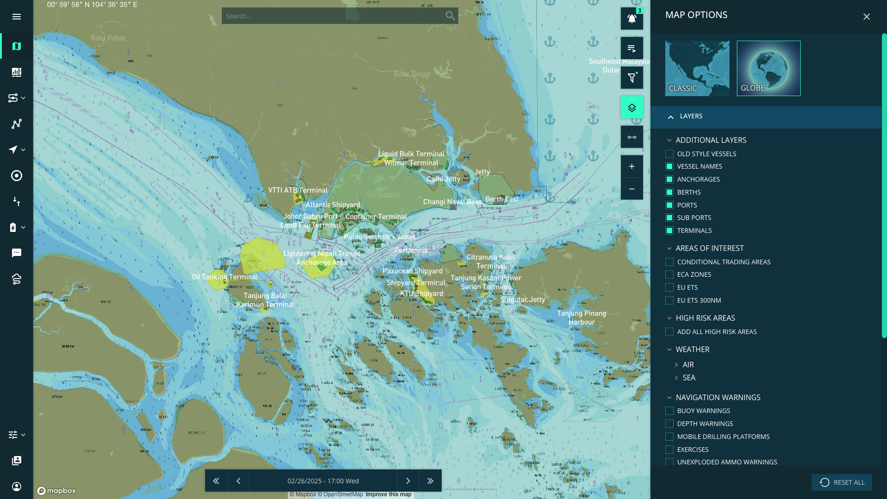Toggle the map layers button
The image size is (887, 499).
click(x=632, y=107)
